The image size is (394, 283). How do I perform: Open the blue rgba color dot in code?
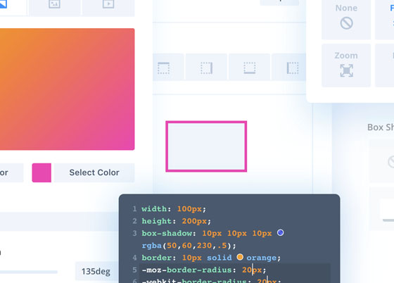pyautogui.click(x=281, y=233)
